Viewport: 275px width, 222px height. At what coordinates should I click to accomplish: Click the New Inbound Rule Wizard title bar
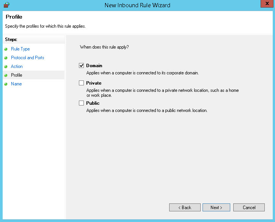click(137, 5)
